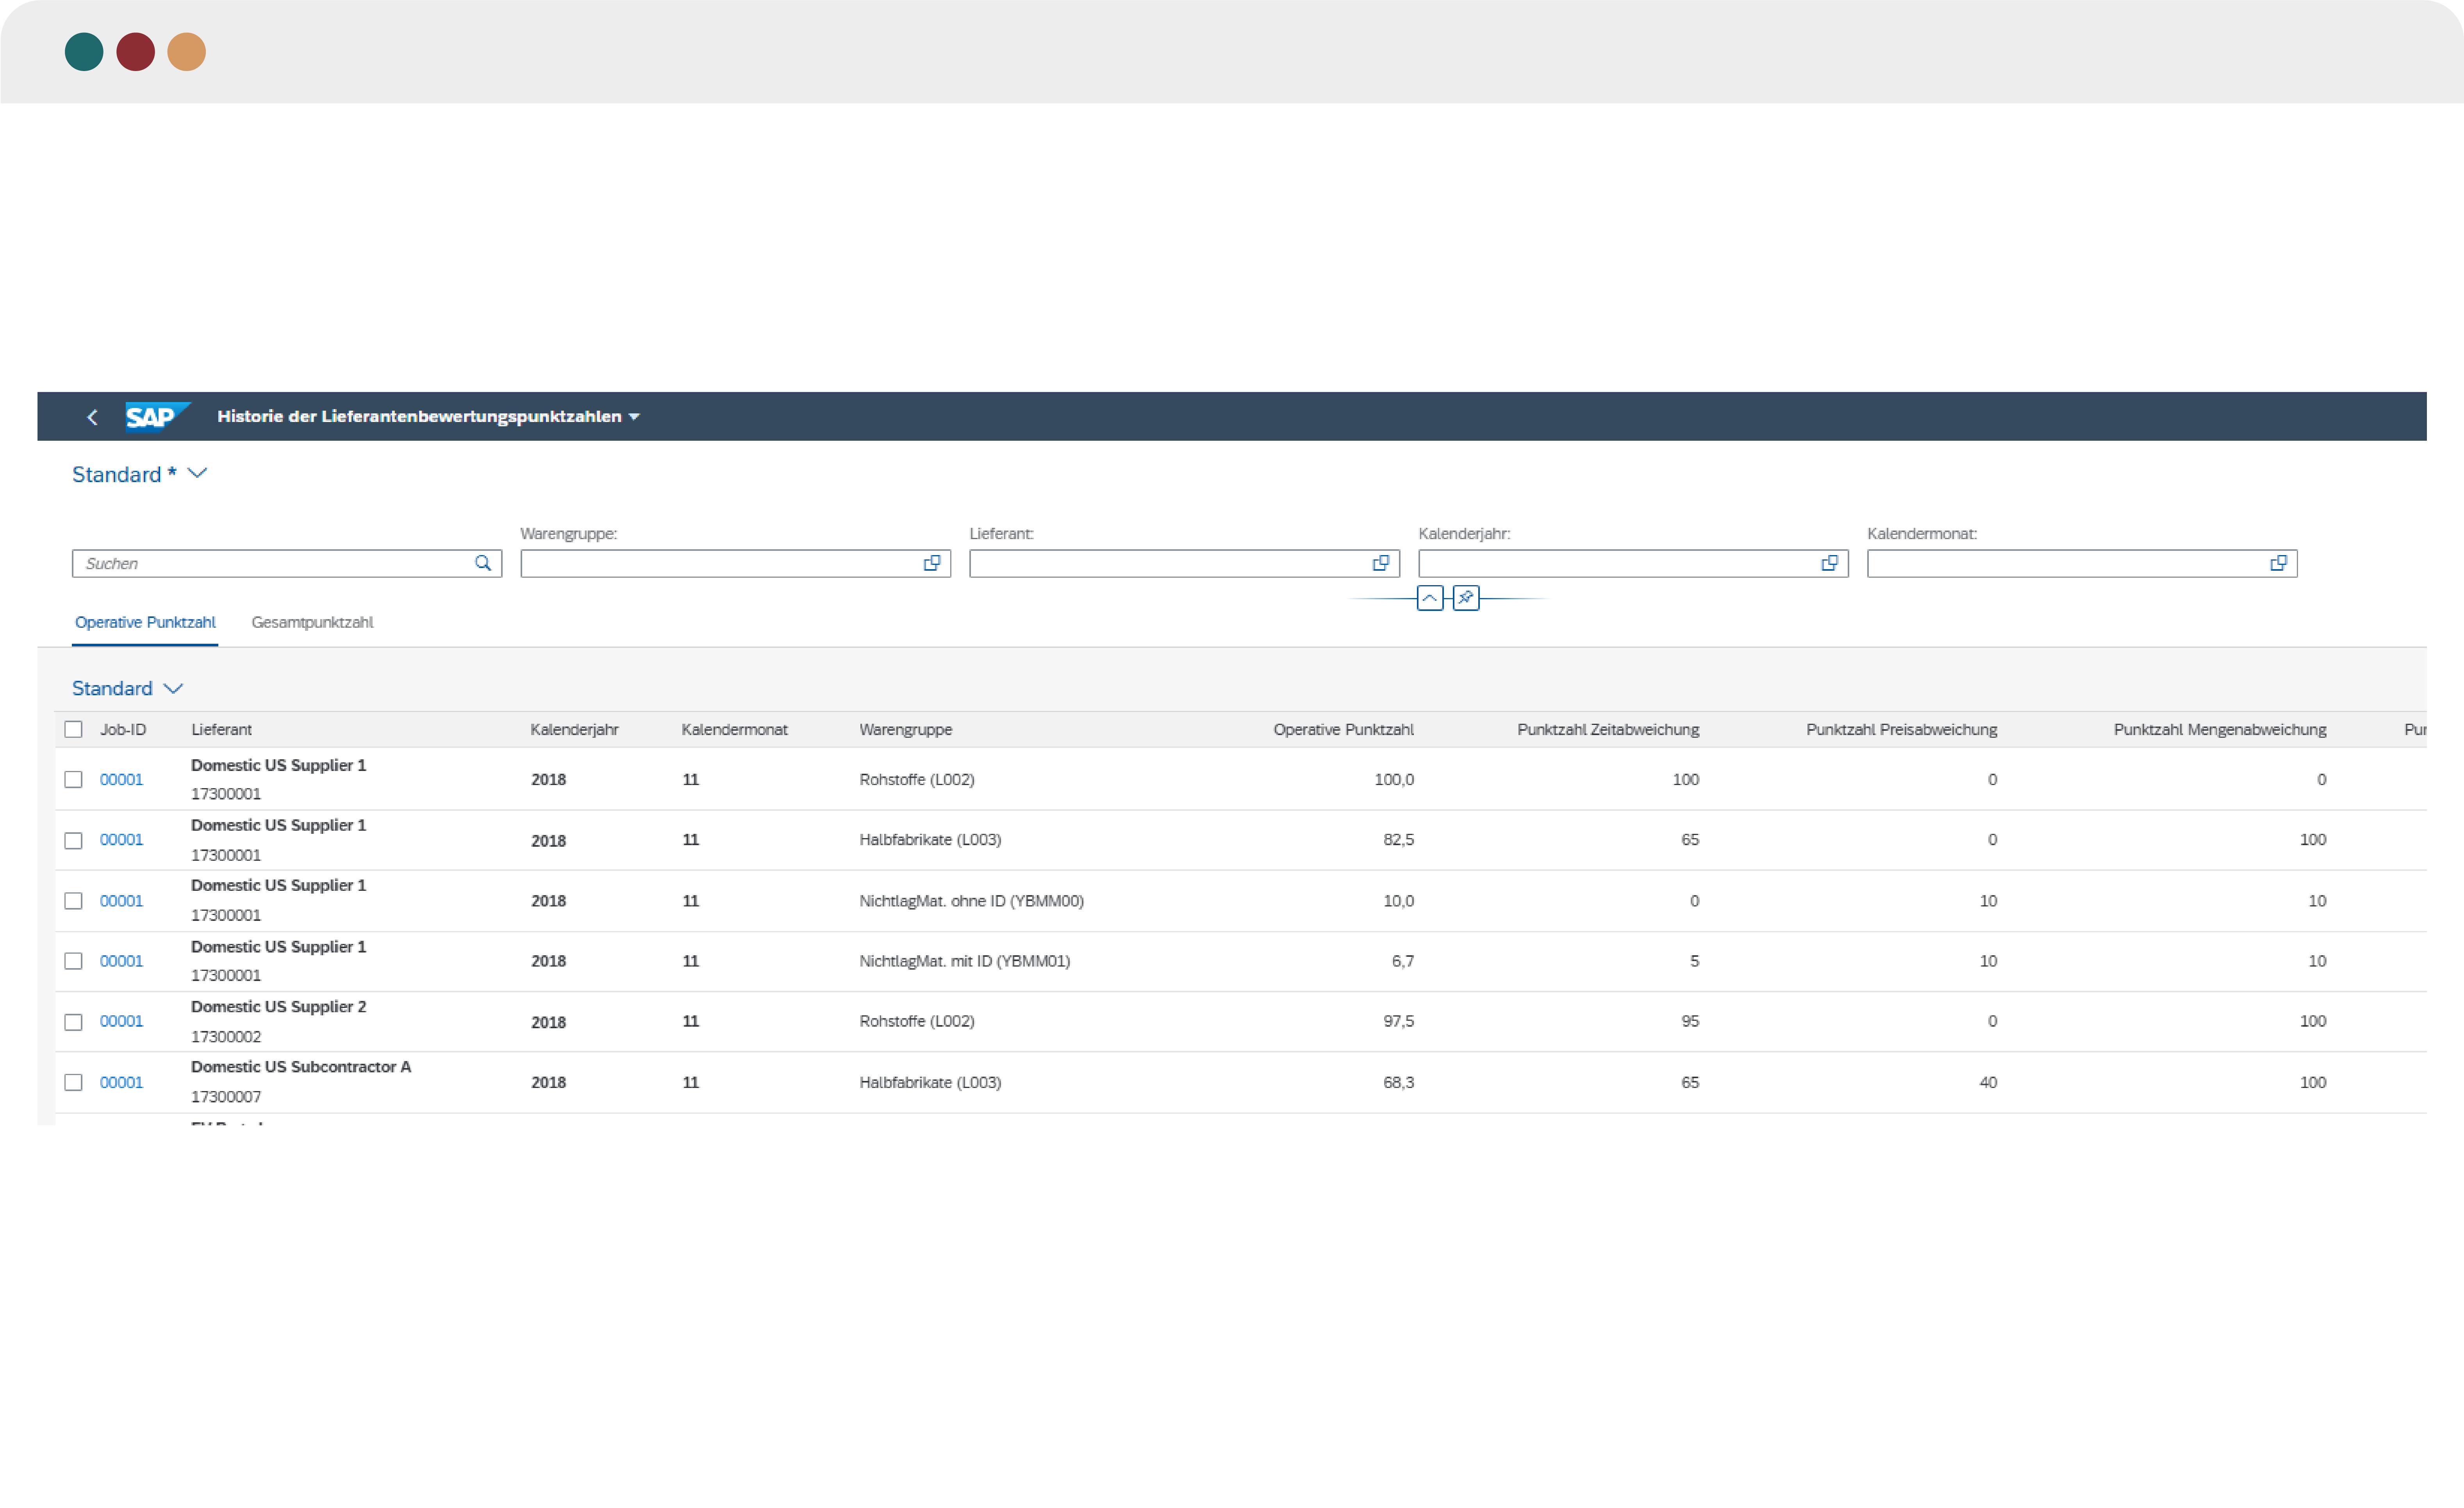The image size is (2464, 1508).
Task: Open value help for Lieferant filter
Action: point(1381,564)
